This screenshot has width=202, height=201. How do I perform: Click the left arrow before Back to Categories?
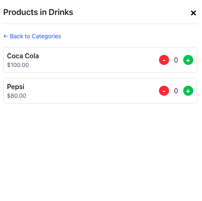point(6,36)
